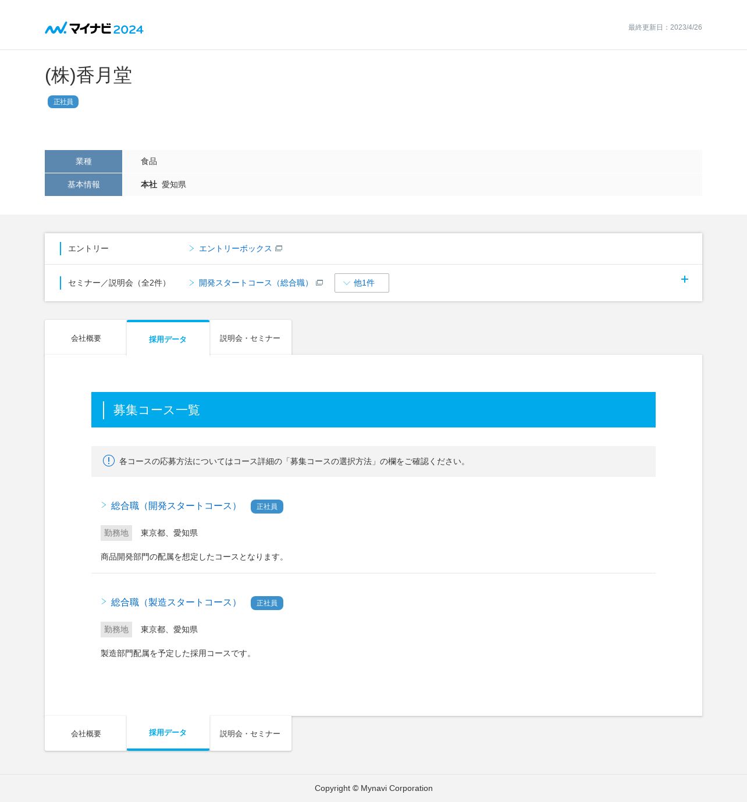Select the bottom 採用データ tab
Screen dimensions: 747x802
pos(168,733)
